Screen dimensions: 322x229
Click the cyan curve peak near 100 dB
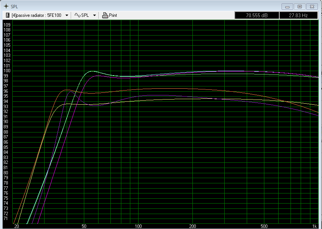coord(91,71)
